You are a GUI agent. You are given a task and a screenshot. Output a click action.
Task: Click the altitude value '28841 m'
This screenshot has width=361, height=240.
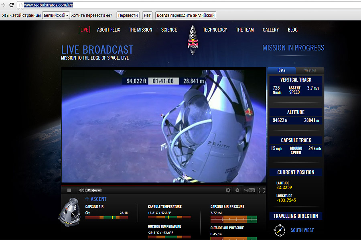(312, 120)
